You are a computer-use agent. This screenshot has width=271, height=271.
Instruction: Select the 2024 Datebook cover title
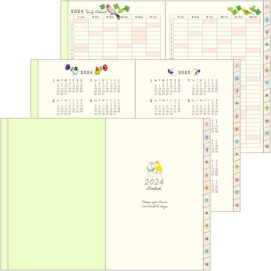click(154, 184)
